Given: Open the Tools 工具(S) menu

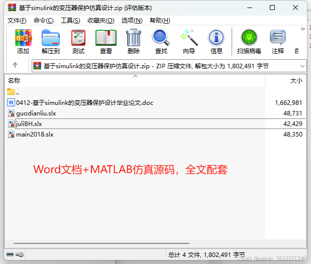Looking at the screenshot, I should coord(70,21).
